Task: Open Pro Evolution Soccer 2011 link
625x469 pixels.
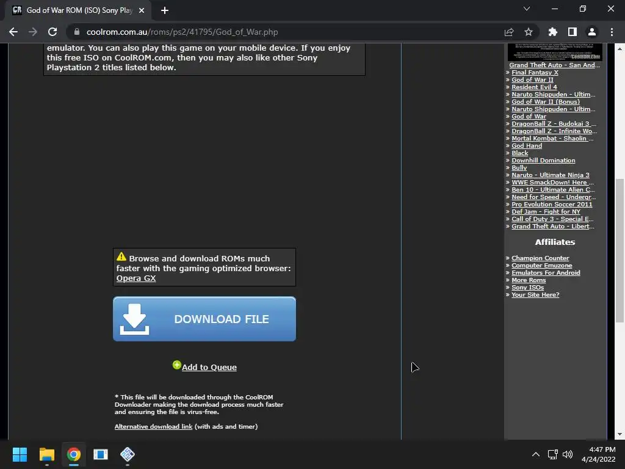Action: tap(552, 204)
